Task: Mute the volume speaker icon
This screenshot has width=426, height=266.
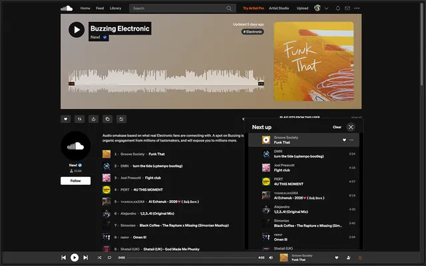Action: (271, 257)
